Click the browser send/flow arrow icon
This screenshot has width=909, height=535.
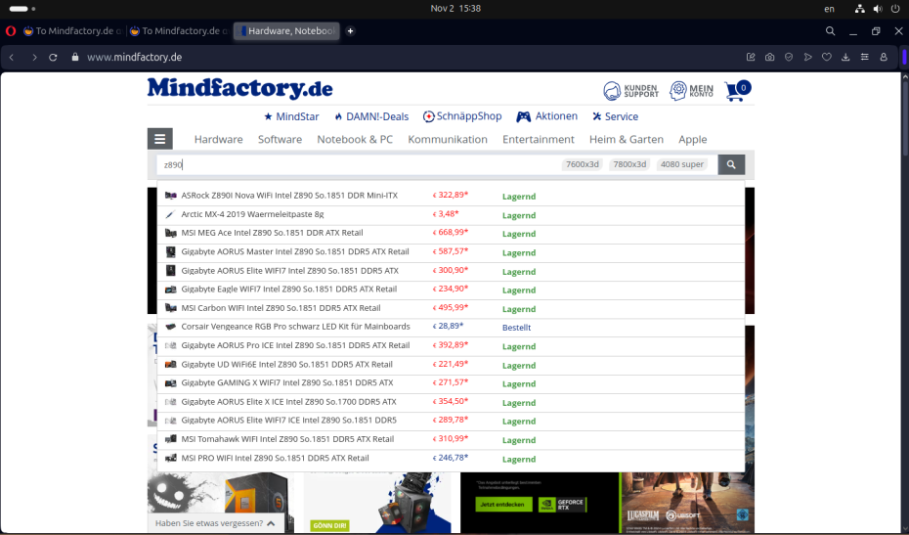(807, 58)
